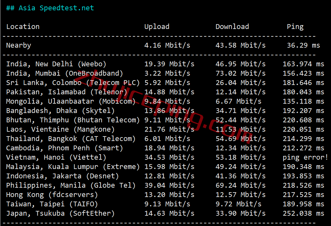331x226 pixels.
Task: Click the Download column header
Action: 232,27
